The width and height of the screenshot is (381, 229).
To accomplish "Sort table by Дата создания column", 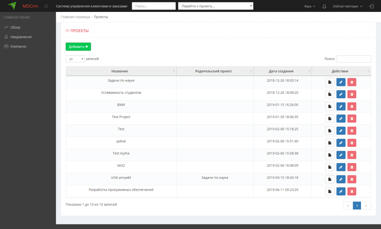I will 282,71.
